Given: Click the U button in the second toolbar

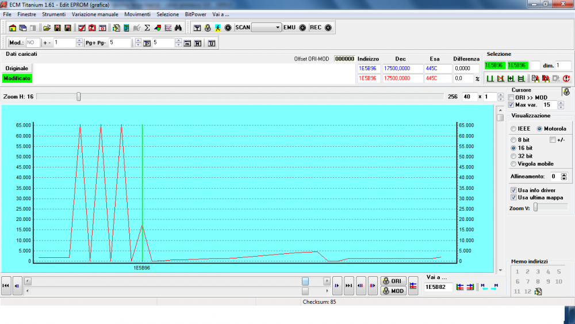Looking at the screenshot, I should point(212,43).
